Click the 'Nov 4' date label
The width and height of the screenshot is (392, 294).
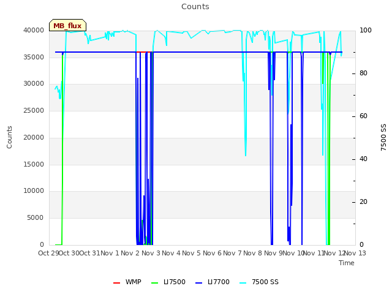coord(171,253)
